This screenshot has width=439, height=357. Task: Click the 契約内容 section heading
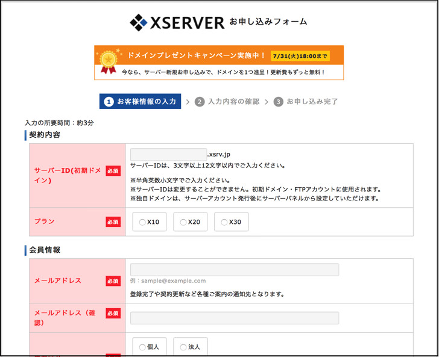tap(45, 135)
